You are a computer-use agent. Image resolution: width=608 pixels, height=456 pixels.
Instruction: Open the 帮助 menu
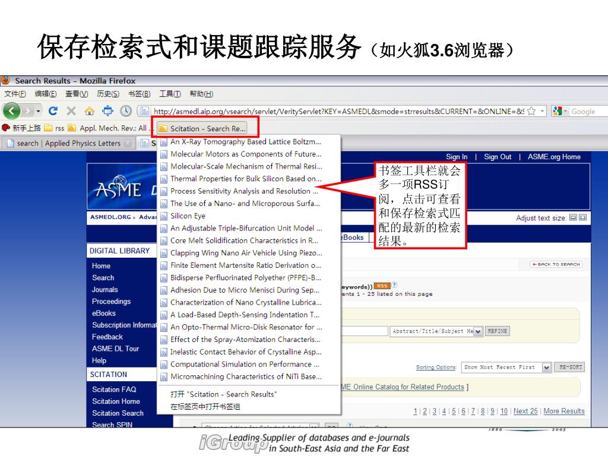(x=201, y=94)
